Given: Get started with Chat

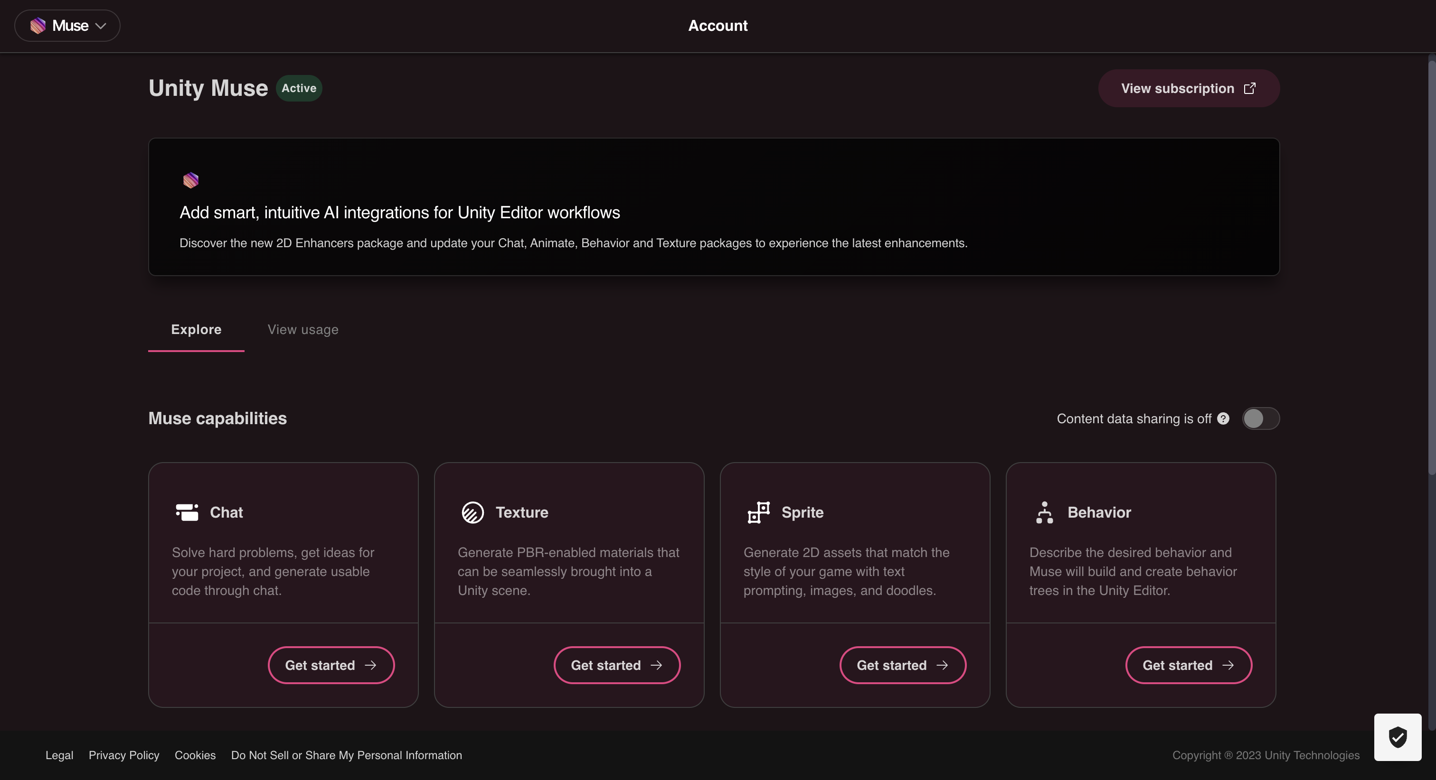Looking at the screenshot, I should point(331,665).
